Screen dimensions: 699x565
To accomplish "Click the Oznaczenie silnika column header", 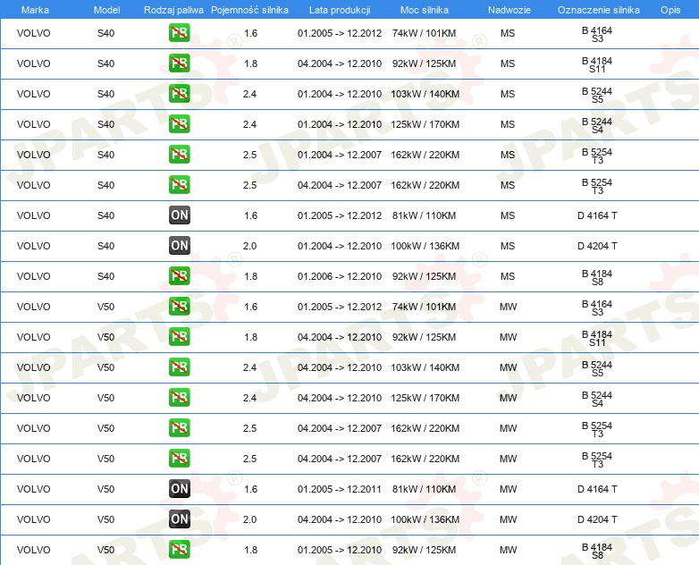I will (599, 10).
